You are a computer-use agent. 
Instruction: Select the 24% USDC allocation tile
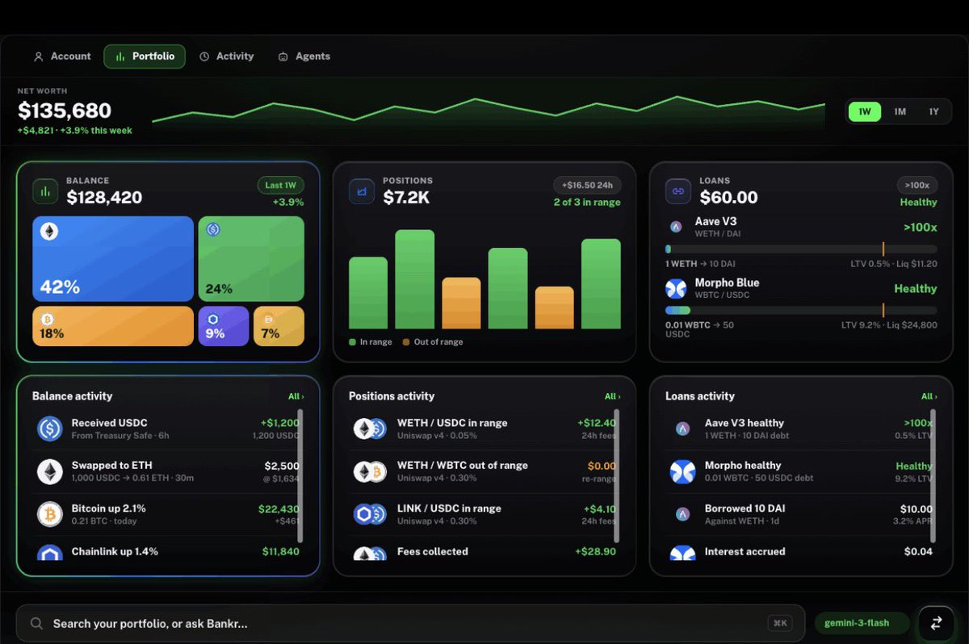(251, 259)
